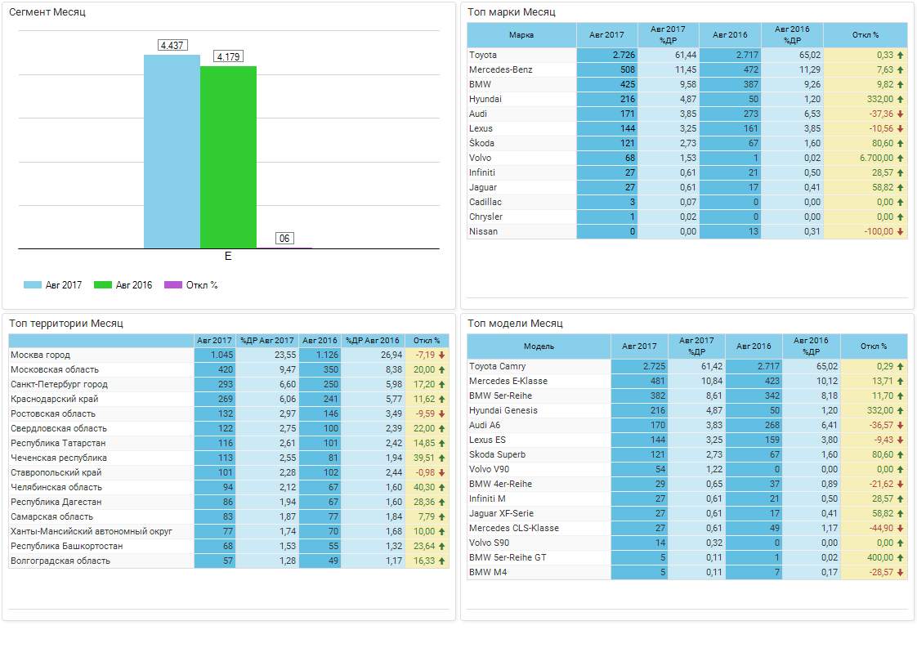Click the up arrow in Московская область row
This screenshot has width=917, height=648.
441,369
